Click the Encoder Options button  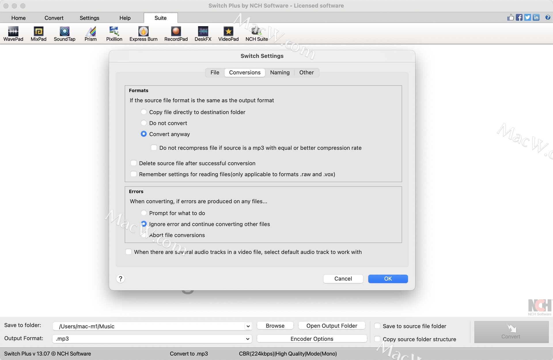point(312,339)
